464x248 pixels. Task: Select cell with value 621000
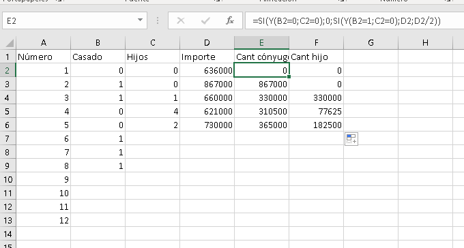point(207,111)
